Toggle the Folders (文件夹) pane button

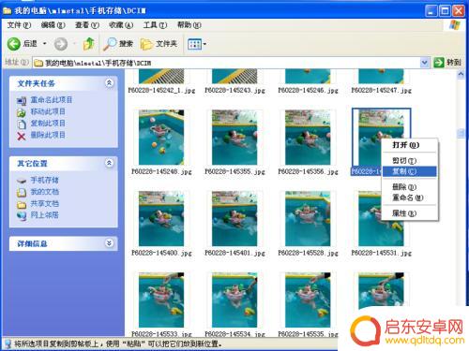(159, 44)
